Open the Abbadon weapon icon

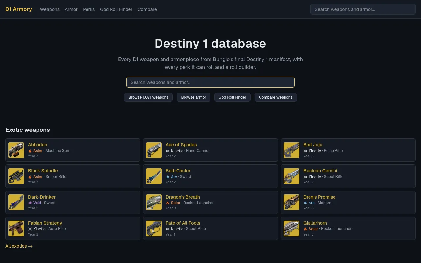[x=16, y=150]
